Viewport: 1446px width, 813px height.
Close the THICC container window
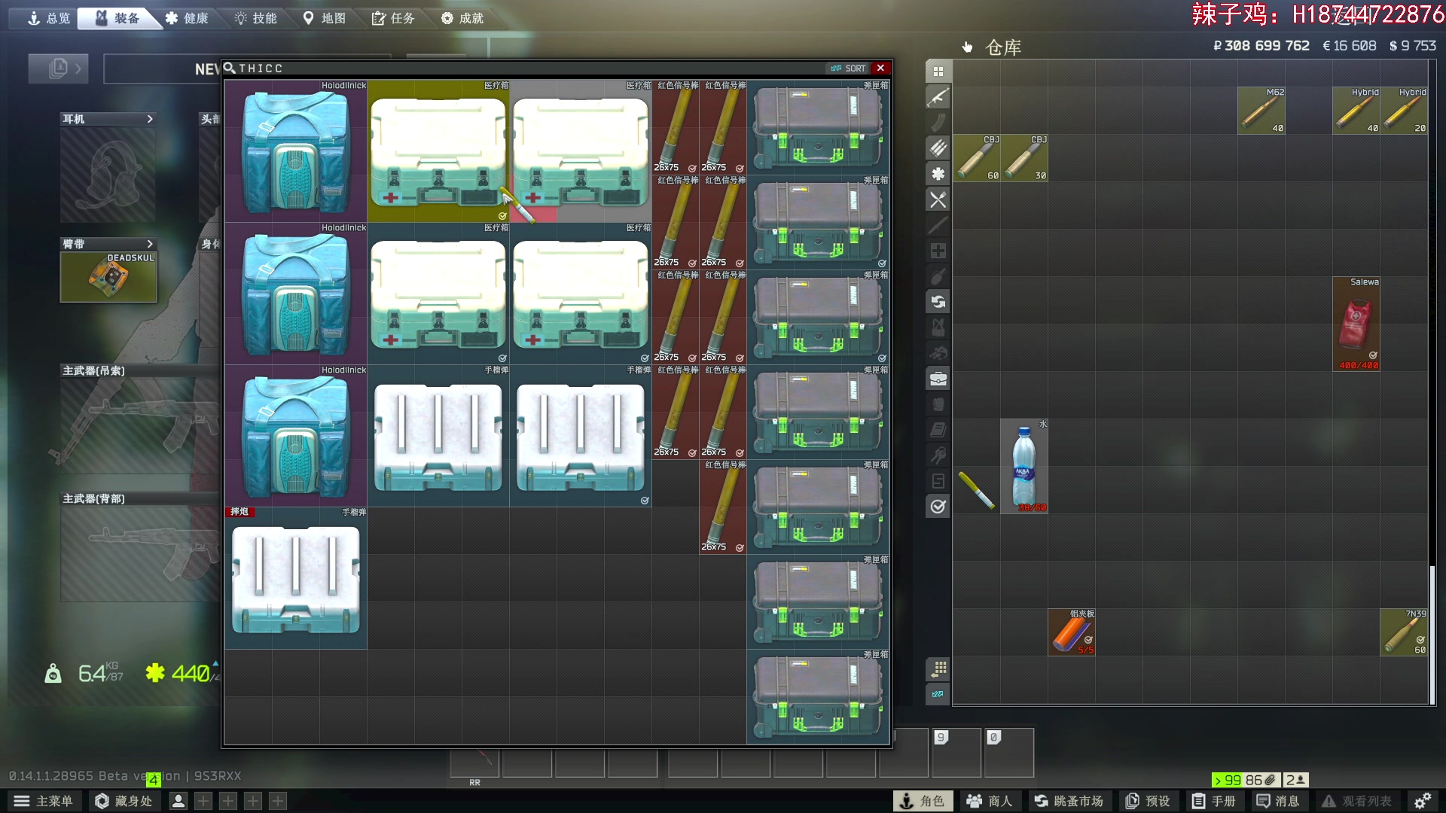(x=880, y=68)
